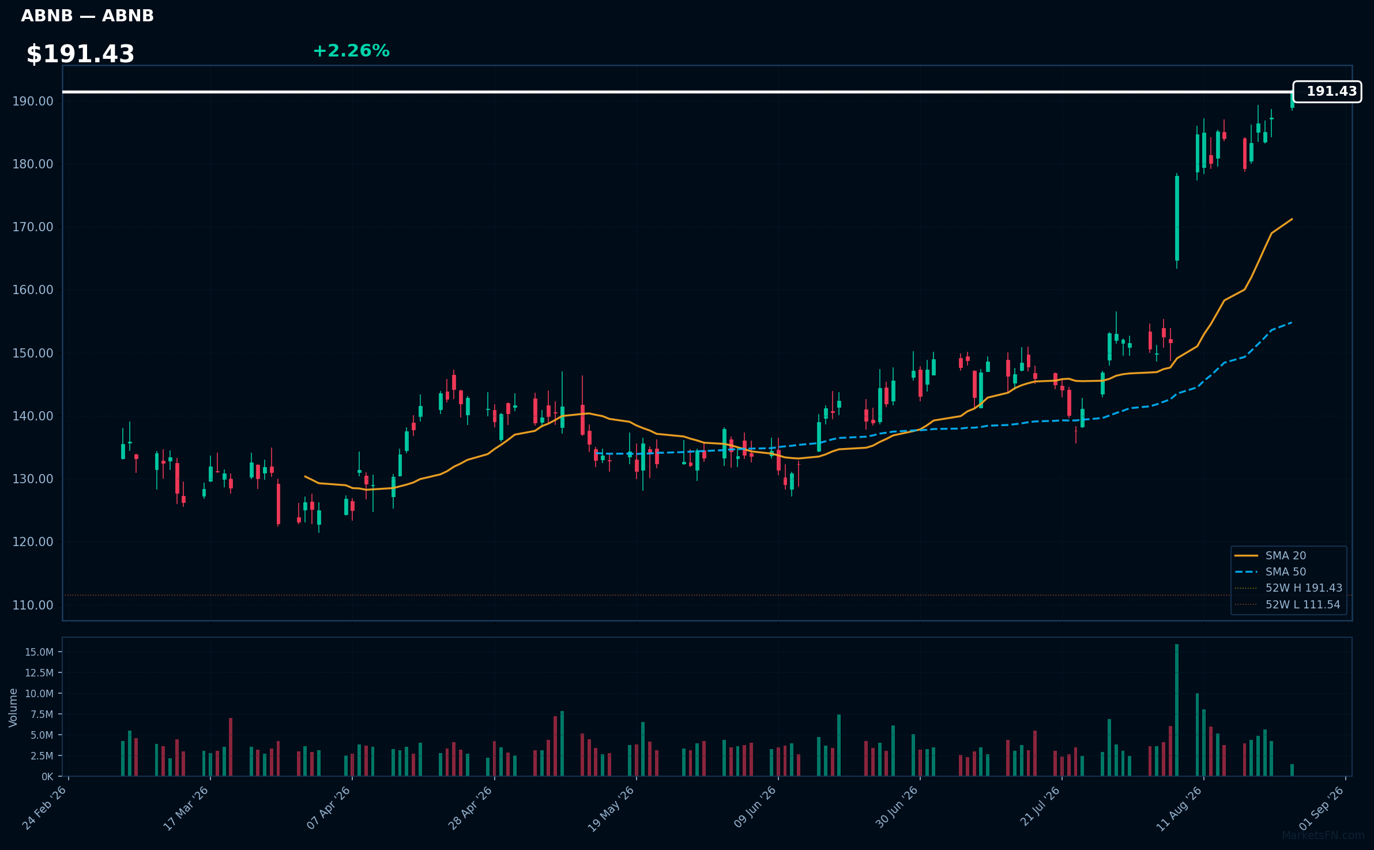Click the 17 Mar '26 date label

click(x=186, y=808)
